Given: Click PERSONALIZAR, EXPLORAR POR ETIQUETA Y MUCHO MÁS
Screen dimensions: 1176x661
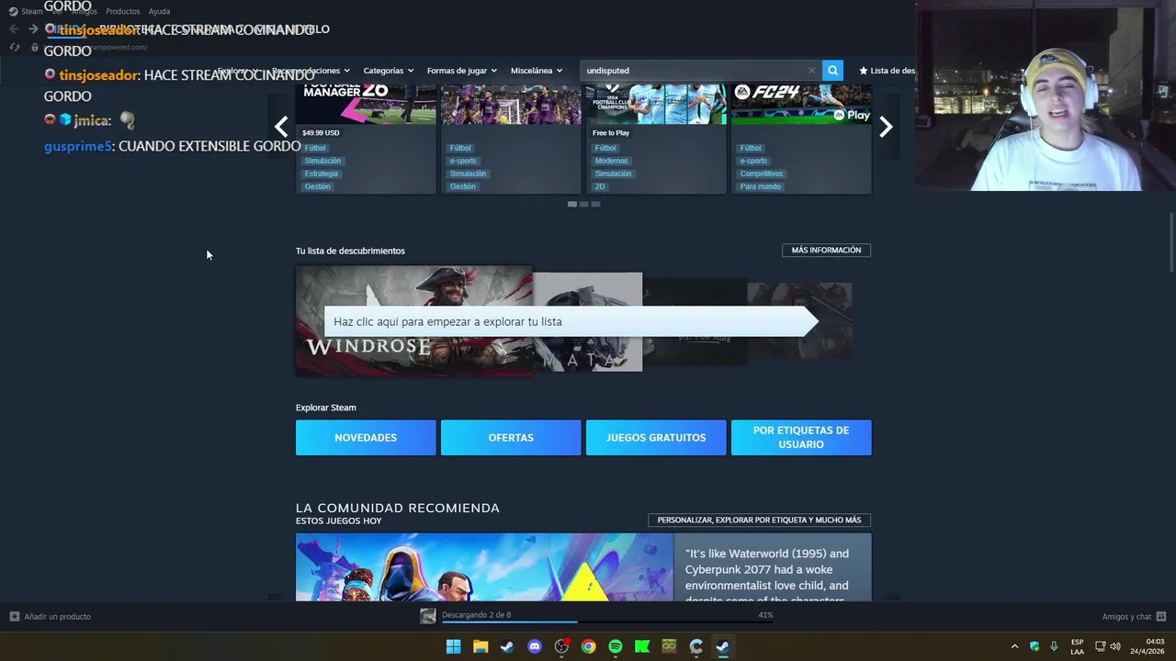Looking at the screenshot, I should [759, 520].
